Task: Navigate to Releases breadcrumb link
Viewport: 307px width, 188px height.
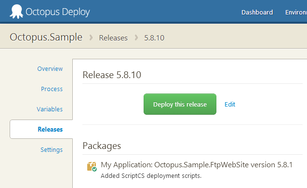Action: pyautogui.click(x=113, y=38)
